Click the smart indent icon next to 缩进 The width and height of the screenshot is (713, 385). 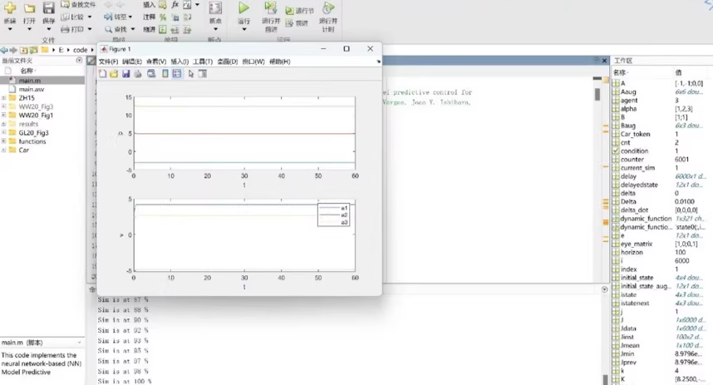163,30
